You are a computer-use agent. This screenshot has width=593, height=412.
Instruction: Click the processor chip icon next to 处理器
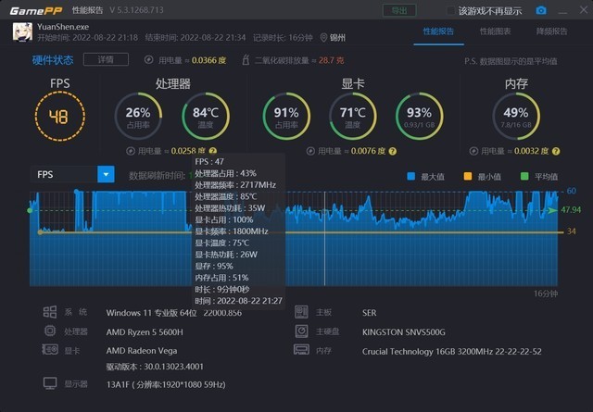50,331
